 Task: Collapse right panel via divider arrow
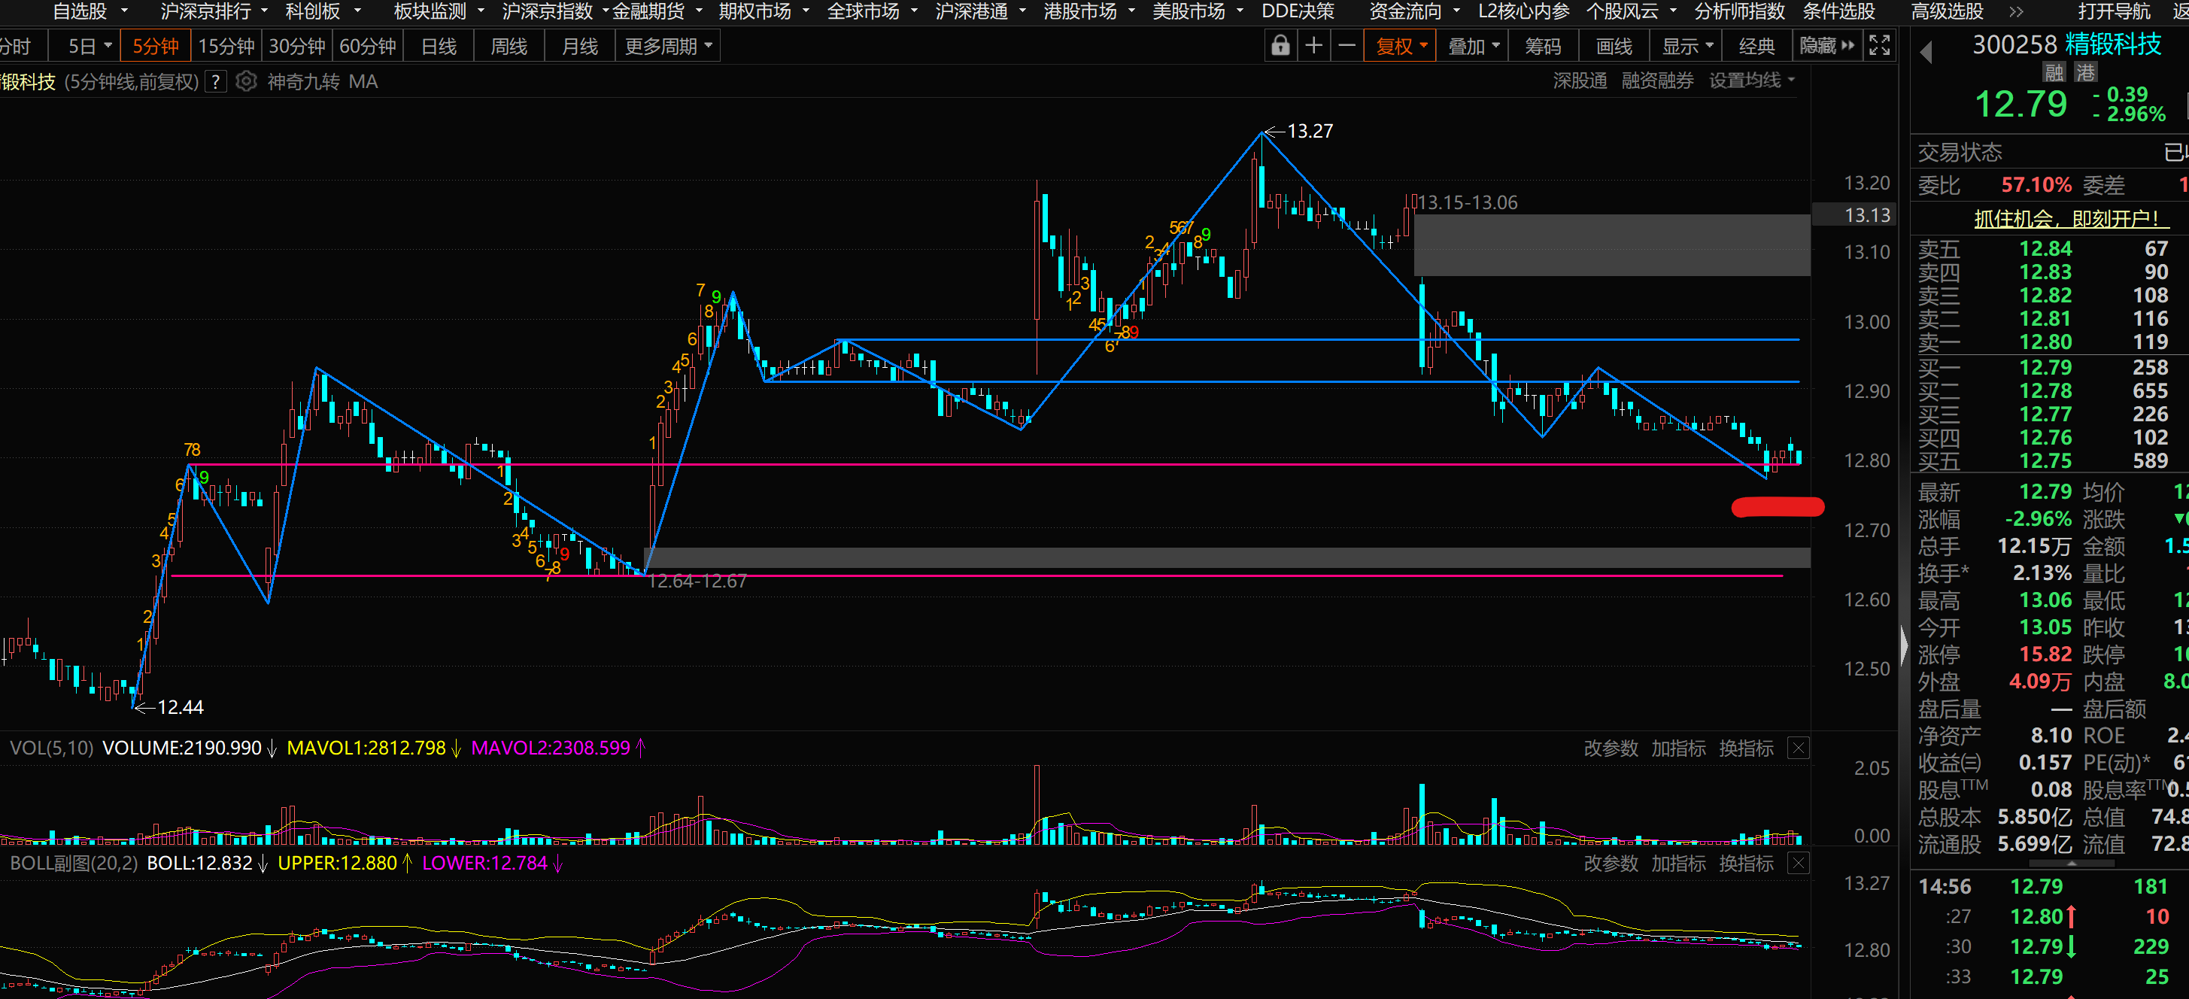pos(1903,646)
